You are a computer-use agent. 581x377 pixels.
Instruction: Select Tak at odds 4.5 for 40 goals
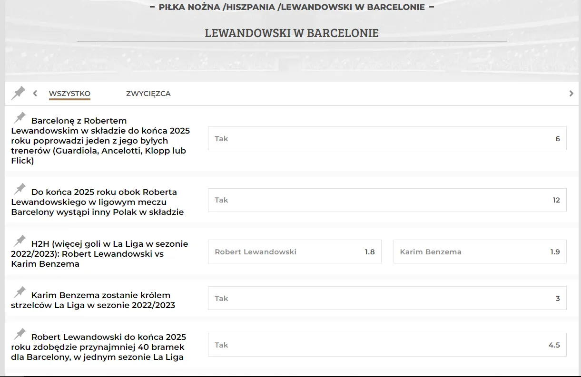point(387,345)
